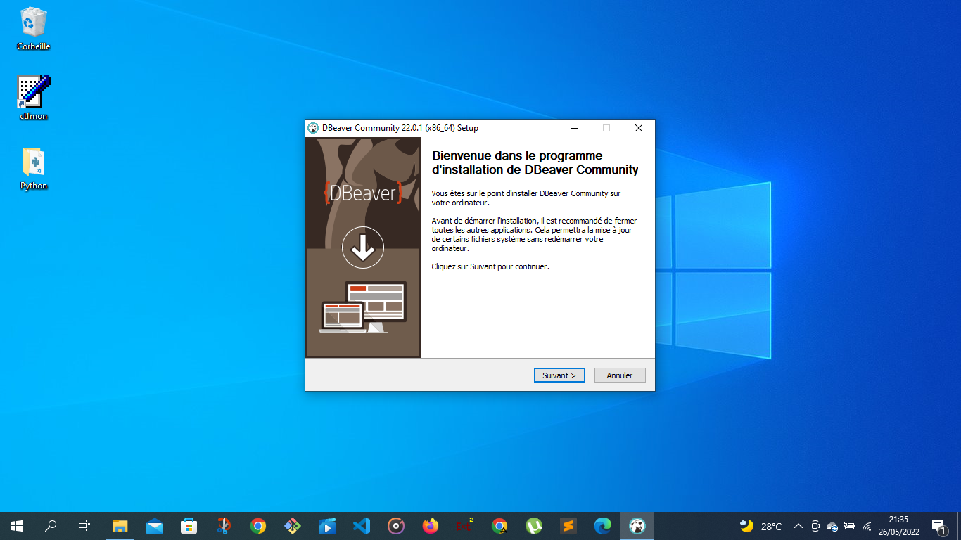
Task: Open the Chrome icon with the profile badge
Action: tap(499, 526)
